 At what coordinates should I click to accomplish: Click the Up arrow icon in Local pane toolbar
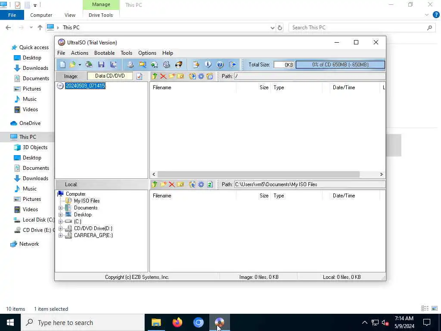coord(155,184)
